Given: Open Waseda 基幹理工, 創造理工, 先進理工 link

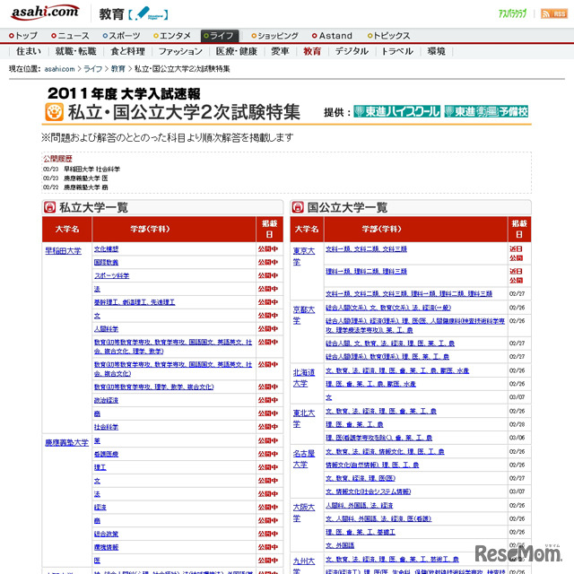Looking at the screenshot, I should [x=135, y=302].
